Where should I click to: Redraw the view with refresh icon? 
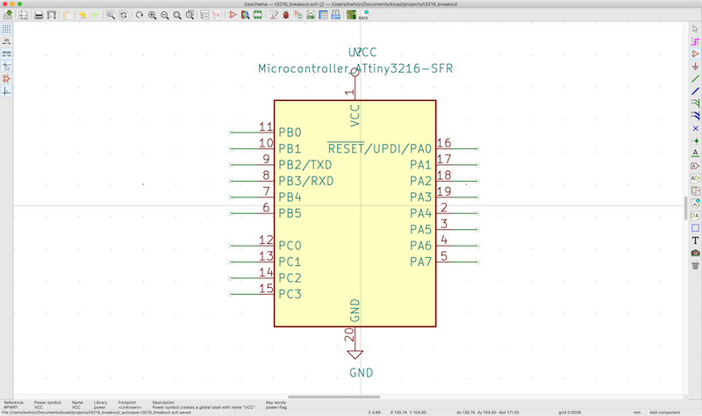pos(140,15)
